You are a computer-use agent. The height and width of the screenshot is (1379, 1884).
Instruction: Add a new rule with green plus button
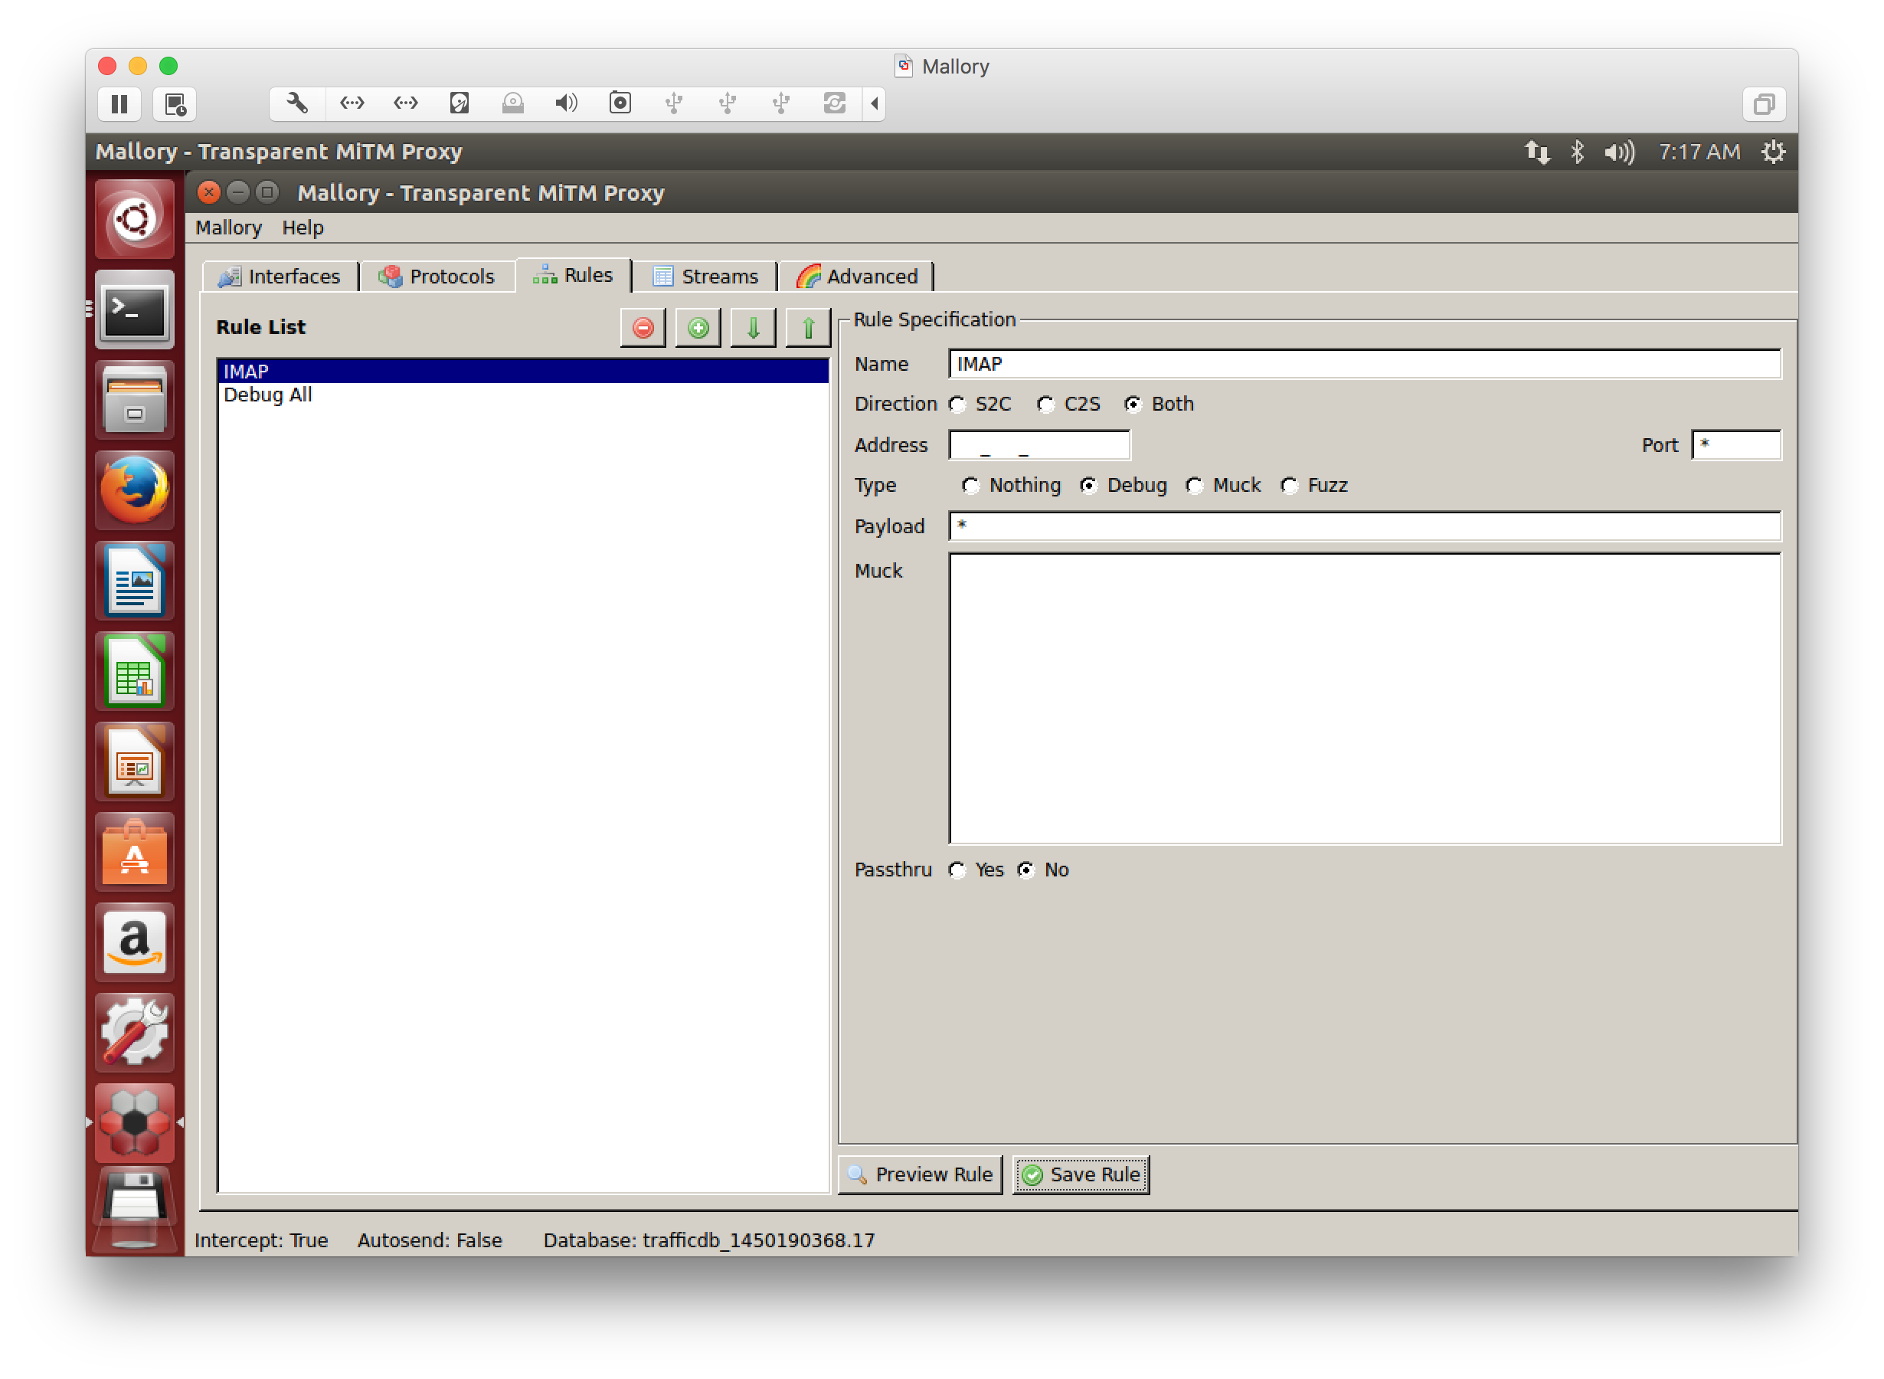(698, 327)
